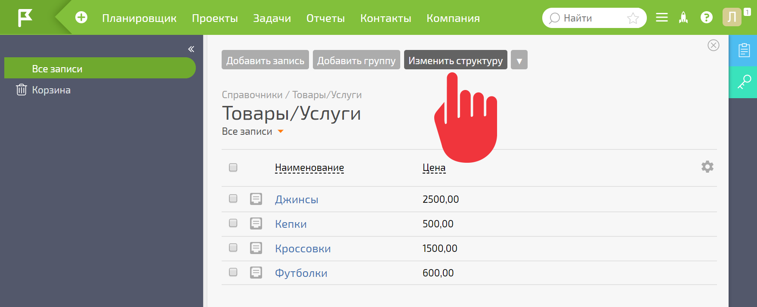Click the star favorites icon in search

(x=633, y=18)
